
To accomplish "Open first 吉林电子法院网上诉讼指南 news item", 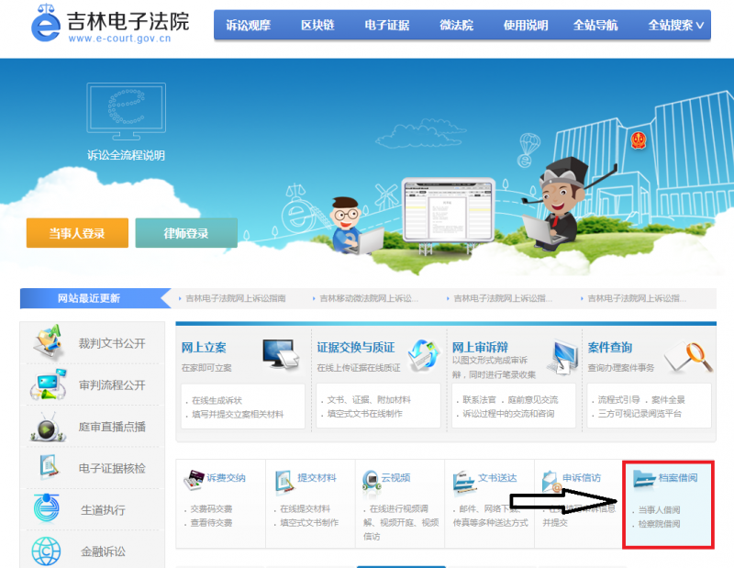I will [235, 298].
